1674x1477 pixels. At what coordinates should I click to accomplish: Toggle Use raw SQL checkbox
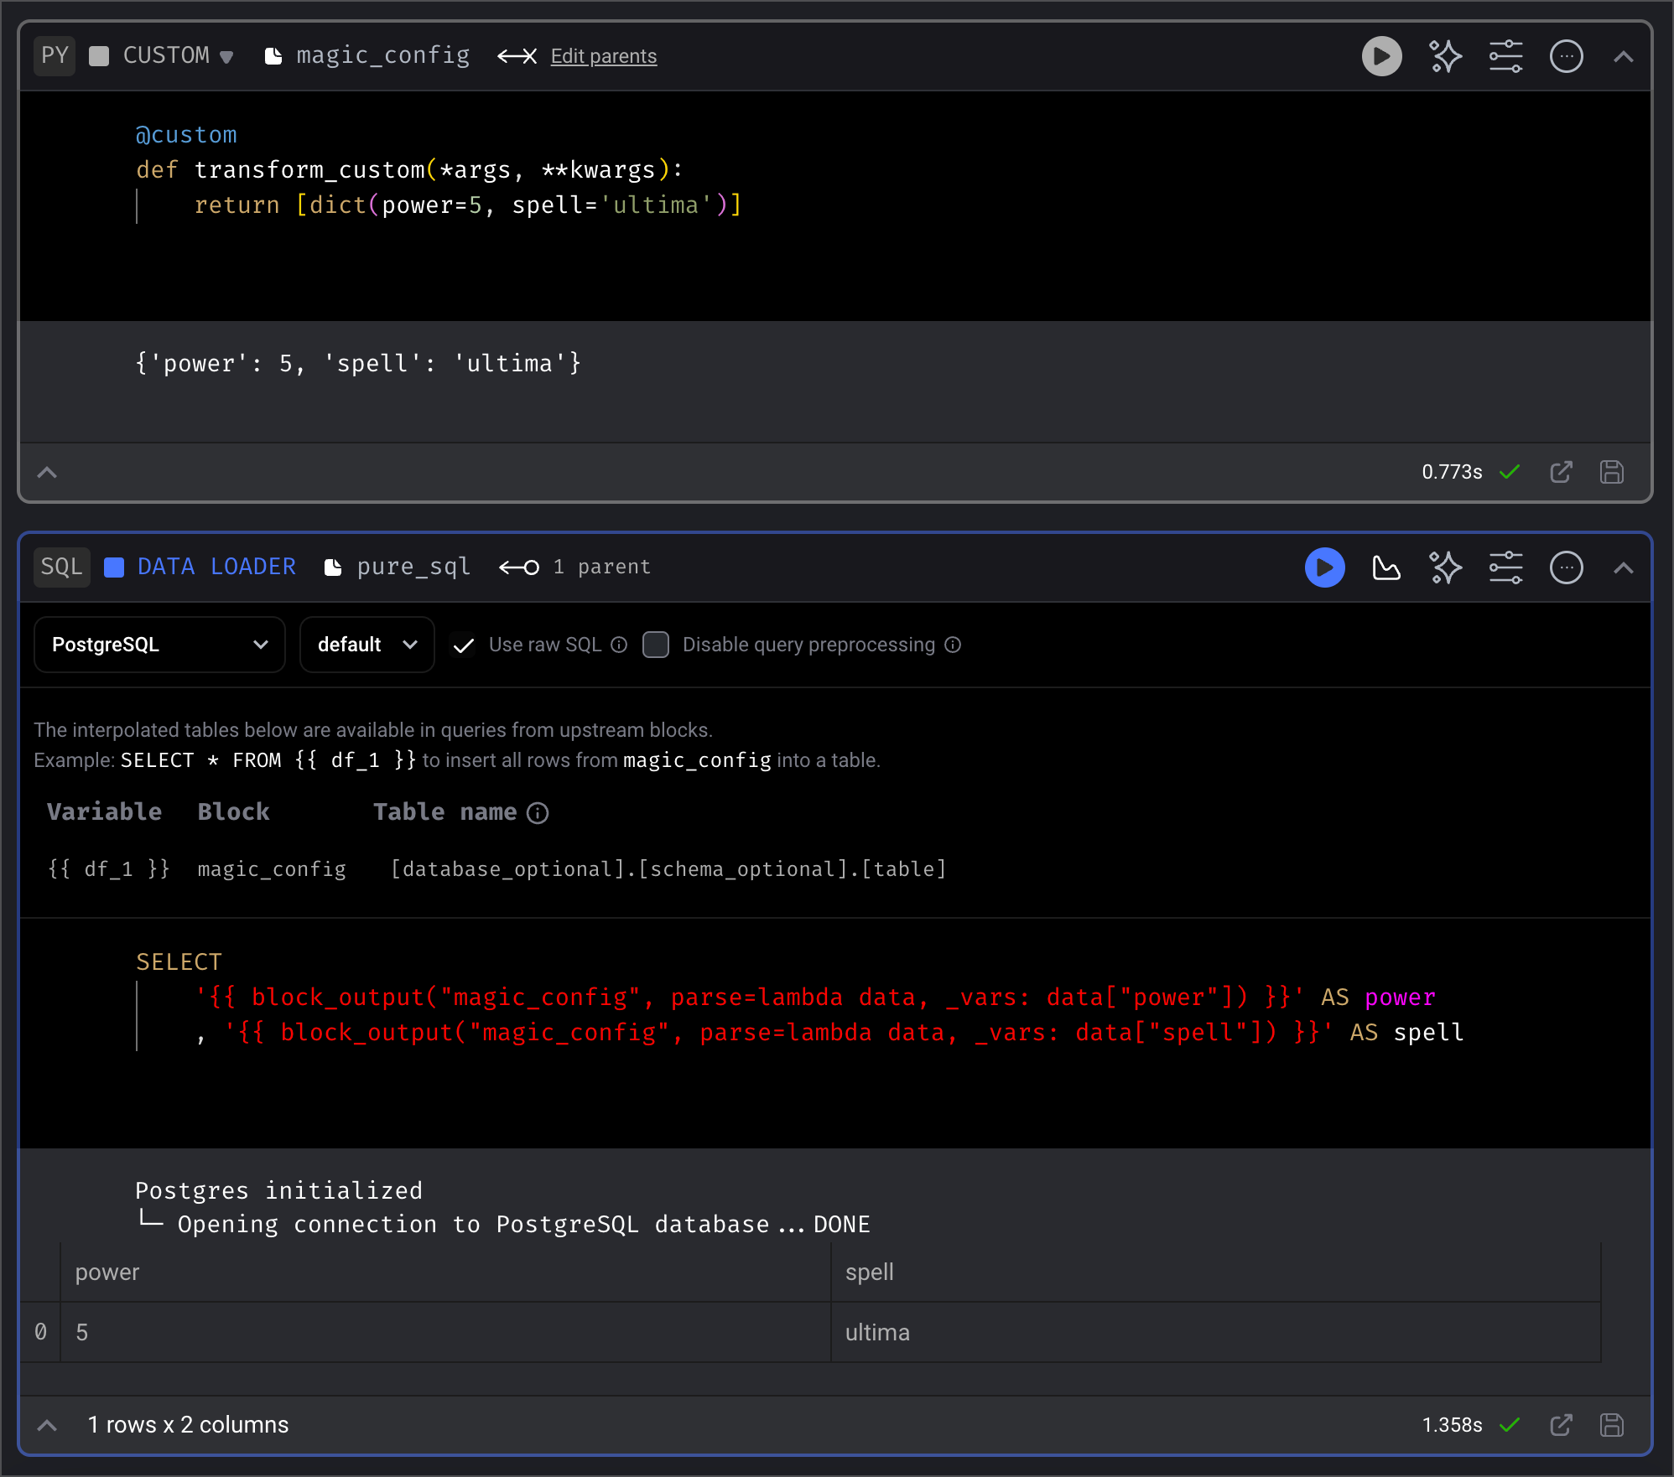[463, 645]
